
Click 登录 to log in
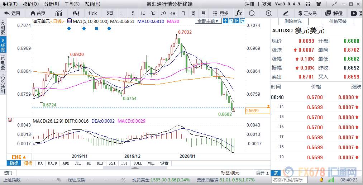[267, 4]
